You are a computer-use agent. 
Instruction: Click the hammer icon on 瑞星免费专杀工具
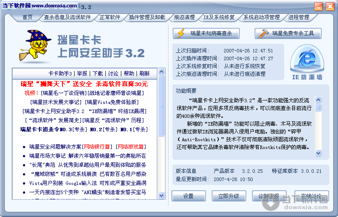click(x=263, y=33)
